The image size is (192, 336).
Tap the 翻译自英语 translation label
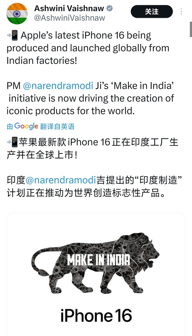[x=57, y=126]
